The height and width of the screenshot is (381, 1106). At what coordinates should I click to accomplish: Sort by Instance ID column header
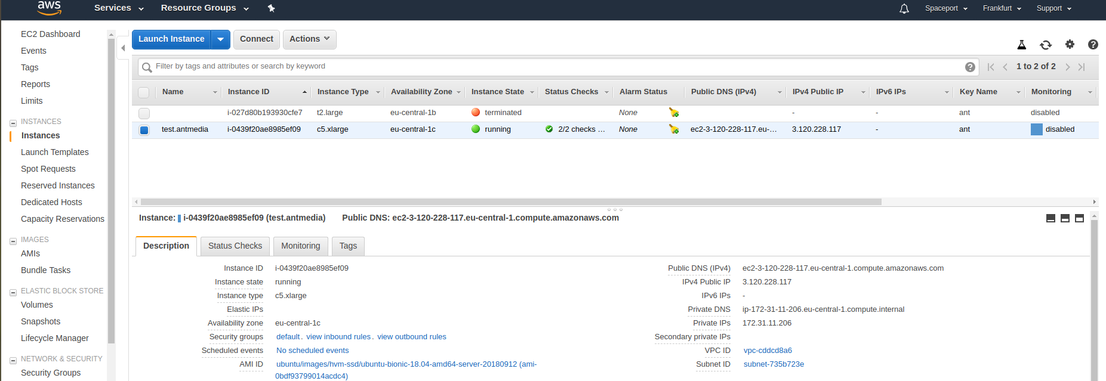click(x=248, y=92)
